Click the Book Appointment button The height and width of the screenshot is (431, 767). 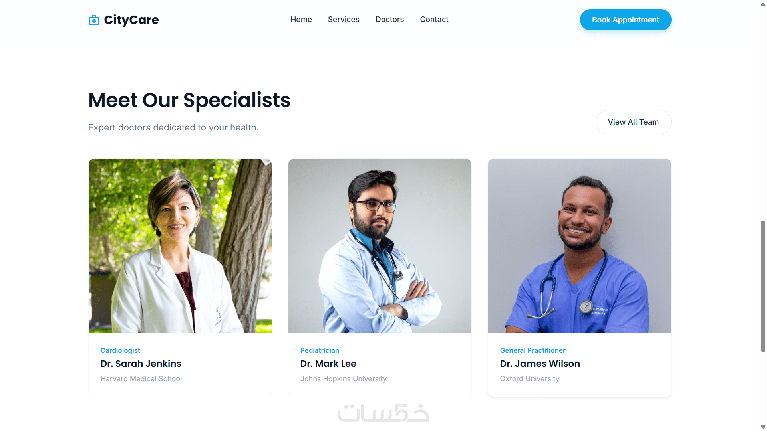coord(626,20)
